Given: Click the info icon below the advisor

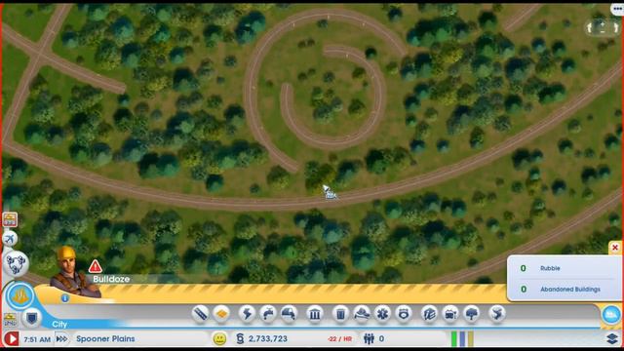Looking at the screenshot, I should click(x=65, y=297).
